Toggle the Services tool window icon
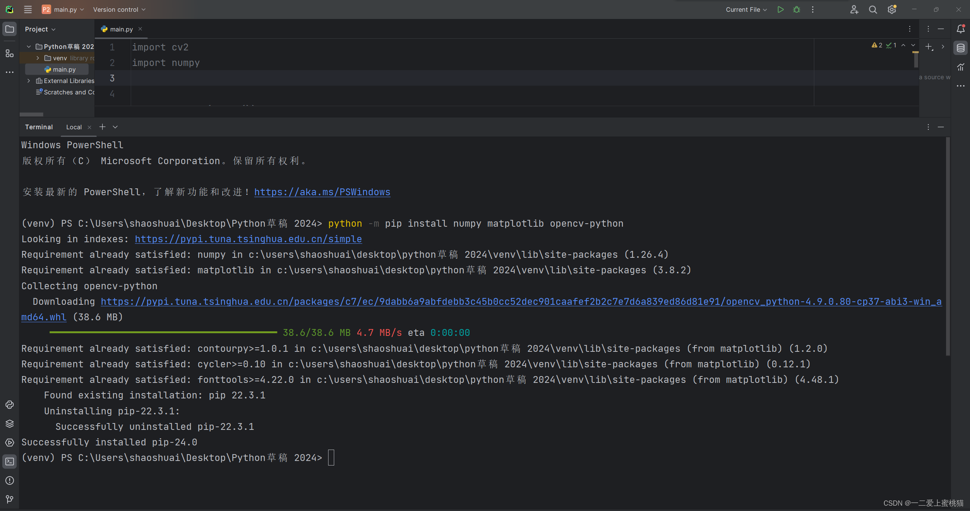The image size is (970, 511). [x=9, y=442]
